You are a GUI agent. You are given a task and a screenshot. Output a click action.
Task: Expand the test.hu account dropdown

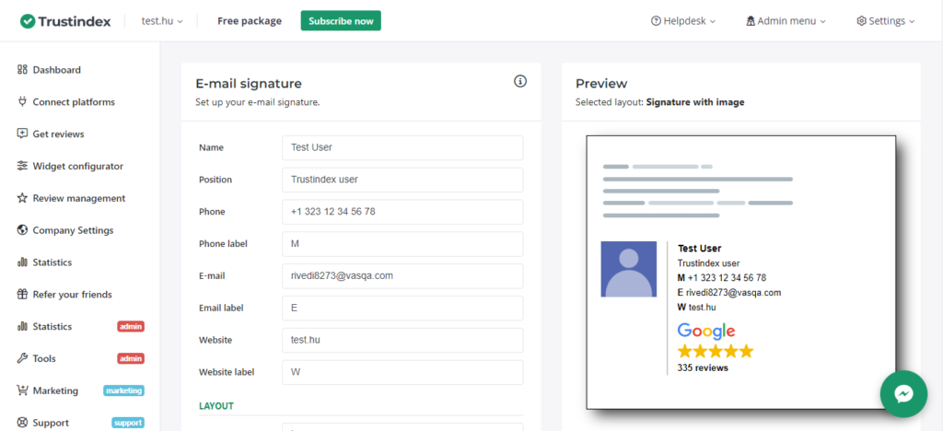(x=162, y=21)
